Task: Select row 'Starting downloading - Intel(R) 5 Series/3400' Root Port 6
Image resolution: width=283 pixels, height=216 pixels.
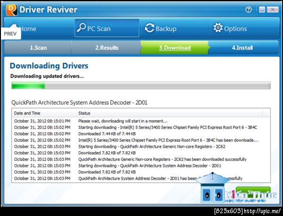Action: [141, 127]
